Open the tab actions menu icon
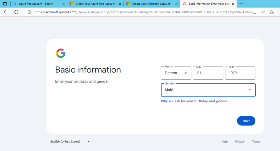This screenshot has height=151, width=280. 5,4
